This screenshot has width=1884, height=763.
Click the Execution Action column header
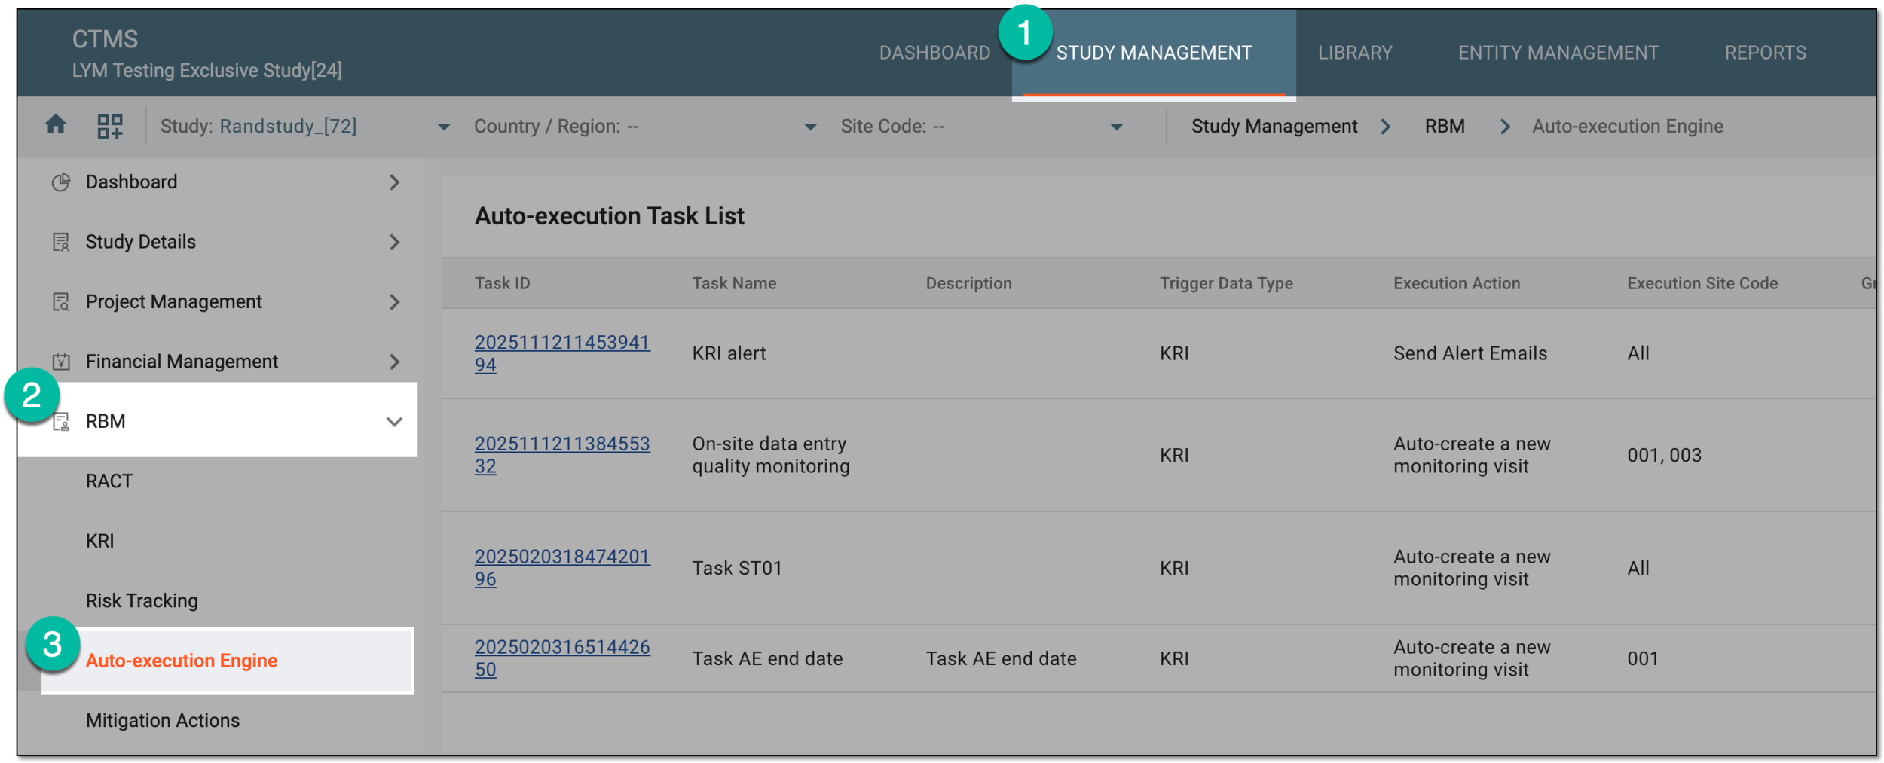coord(1457,284)
